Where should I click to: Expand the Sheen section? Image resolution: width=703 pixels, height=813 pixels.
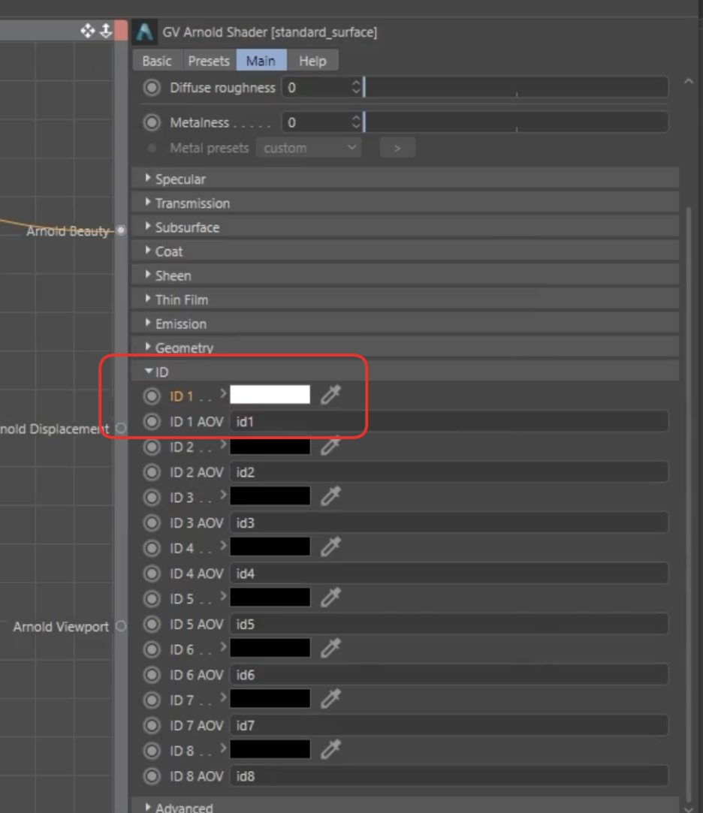[x=405, y=276]
